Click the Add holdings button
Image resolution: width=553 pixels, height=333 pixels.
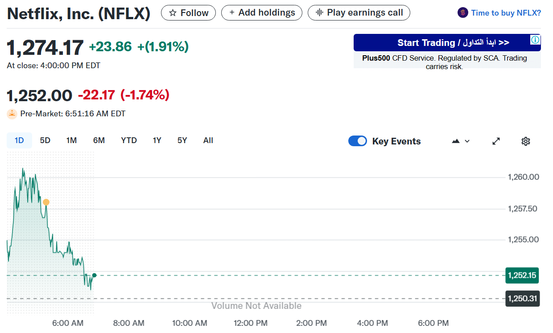(x=262, y=13)
